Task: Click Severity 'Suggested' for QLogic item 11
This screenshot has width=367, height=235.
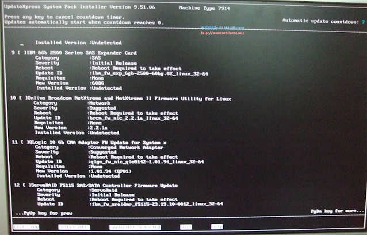Action: pos(104,152)
